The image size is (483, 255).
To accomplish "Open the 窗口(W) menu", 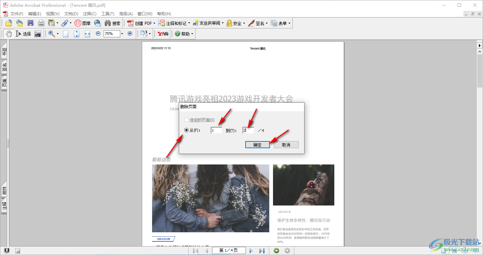I will pos(145,14).
